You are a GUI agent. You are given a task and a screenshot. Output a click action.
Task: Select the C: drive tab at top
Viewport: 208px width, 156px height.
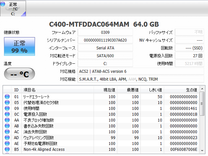click(x=13, y=8)
